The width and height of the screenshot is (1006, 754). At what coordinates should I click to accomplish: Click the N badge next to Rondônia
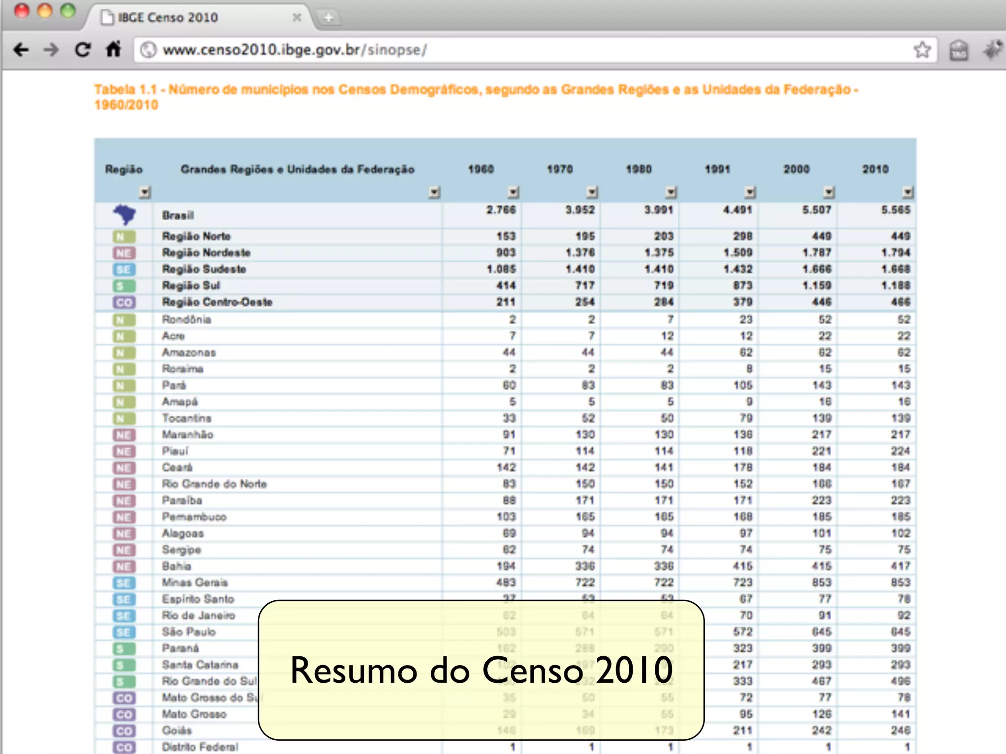click(x=124, y=321)
